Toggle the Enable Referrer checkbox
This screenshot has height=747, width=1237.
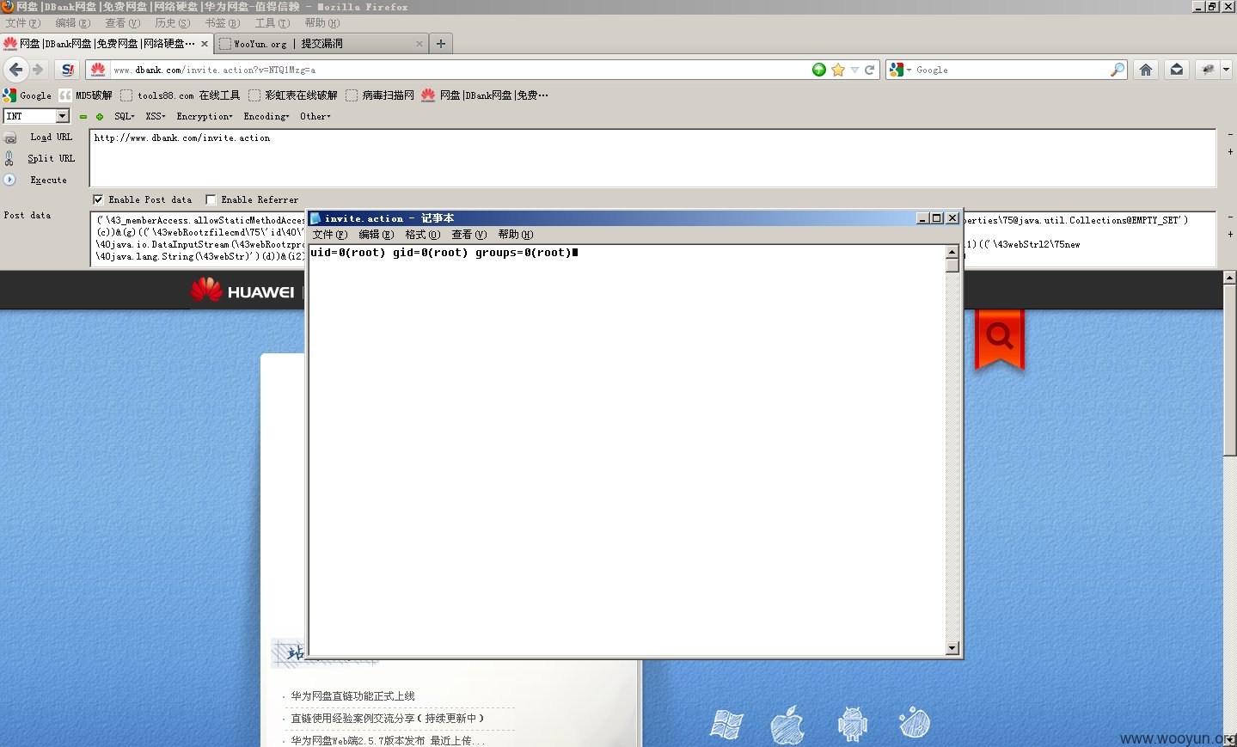coord(211,199)
